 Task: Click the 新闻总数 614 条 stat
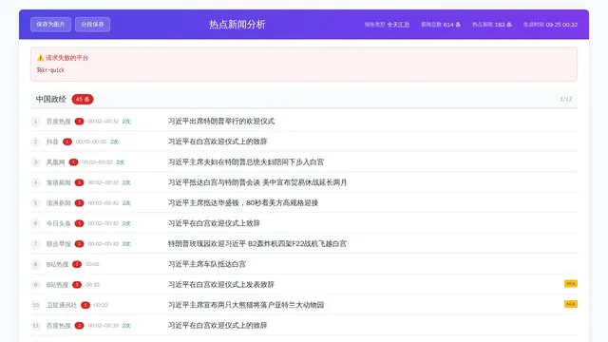[441, 25]
